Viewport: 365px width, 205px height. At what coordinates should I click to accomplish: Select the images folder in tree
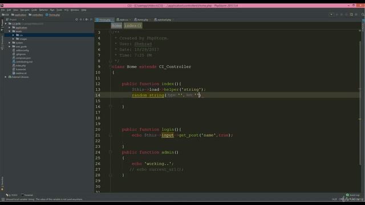pyautogui.click(x=22, y=39)
